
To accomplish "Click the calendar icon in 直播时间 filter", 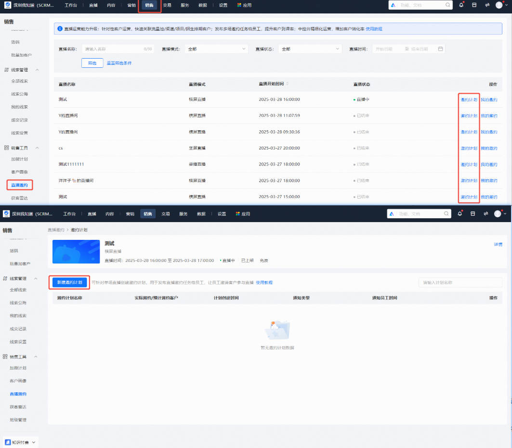I will click(441, 49).
